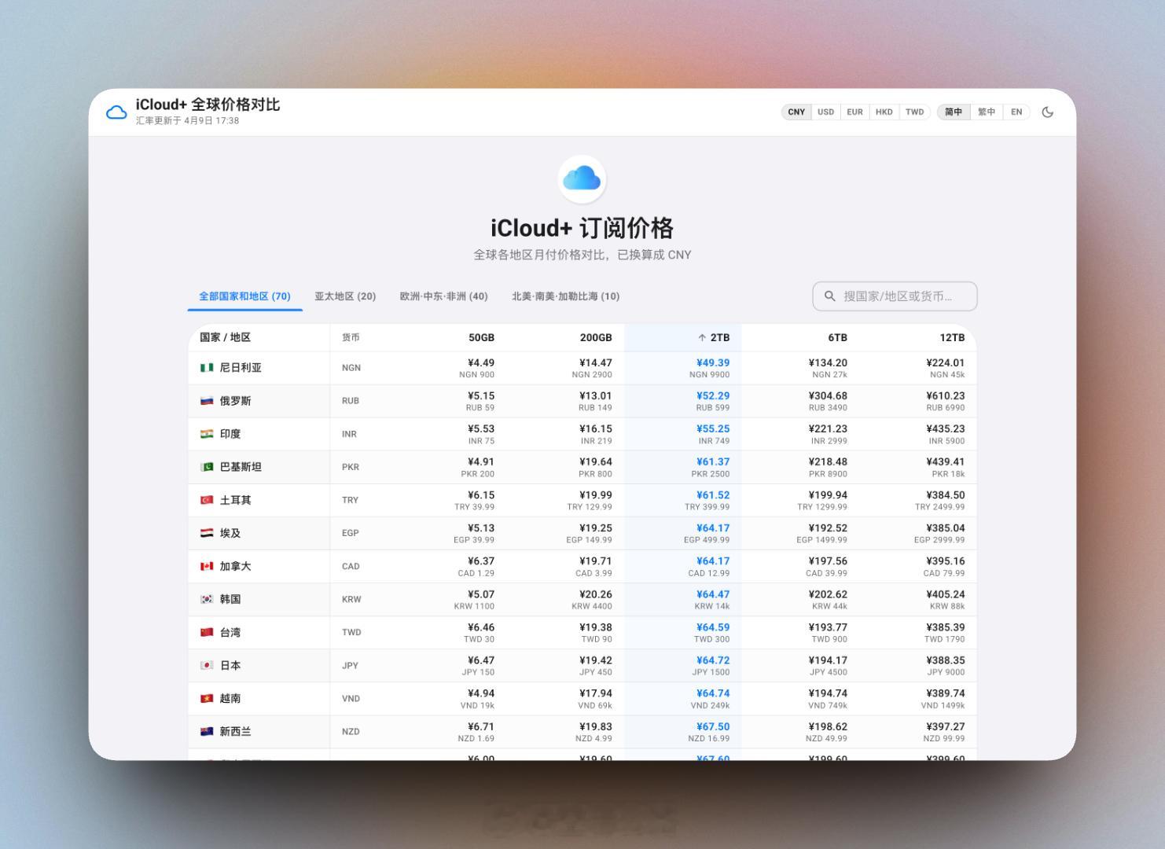Click the New Zealand flag icon
The width and height of the screenshot is (1165, 849).
coord(207,730)
